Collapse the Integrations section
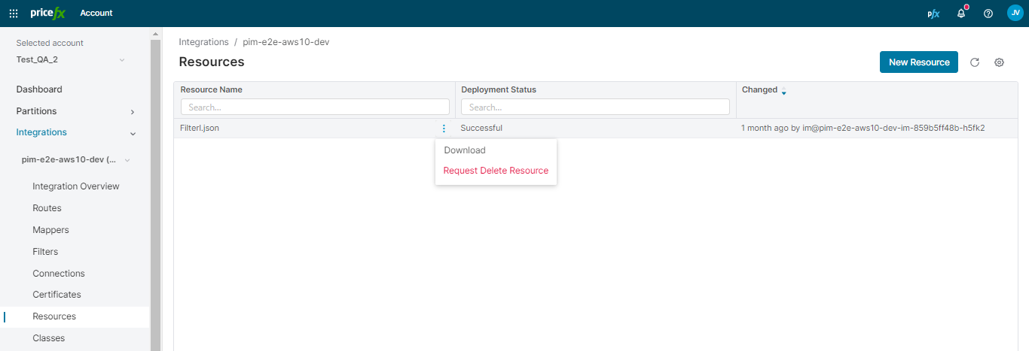The image size is (1029, 351). 133,133
